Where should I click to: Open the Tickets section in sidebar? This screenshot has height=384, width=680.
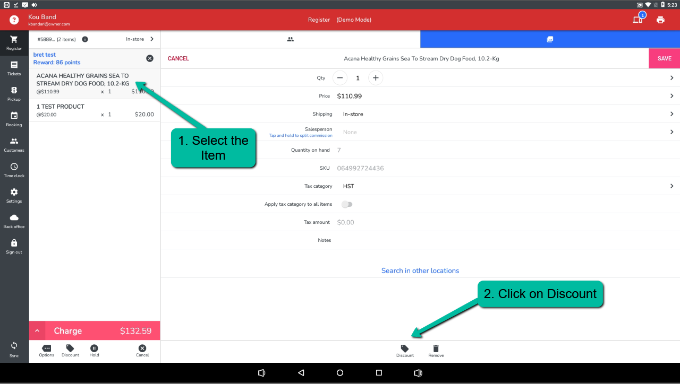click(14, 68)
